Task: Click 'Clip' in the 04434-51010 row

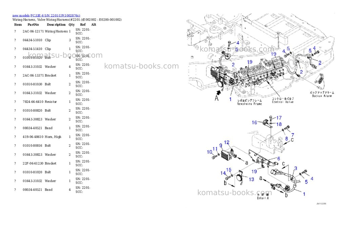Action: coord(48,40)
